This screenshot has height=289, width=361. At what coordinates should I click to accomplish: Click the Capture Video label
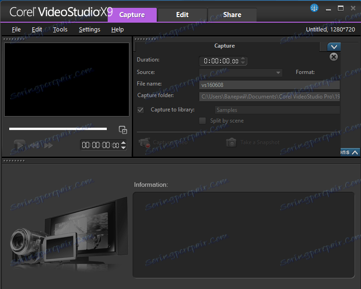pyautogui.click(x=170, y=142)
